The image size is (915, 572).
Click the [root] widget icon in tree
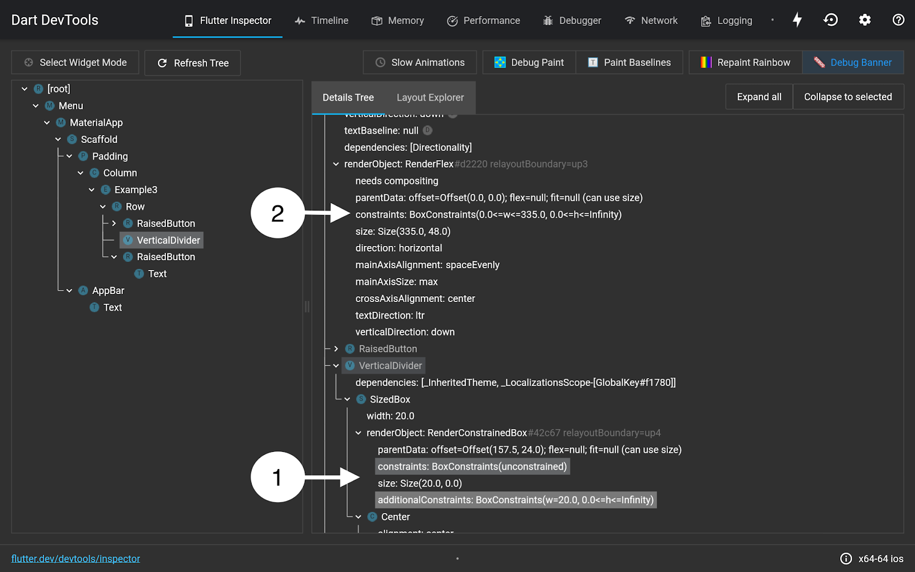pyautogui.click(x=38, y=89)
